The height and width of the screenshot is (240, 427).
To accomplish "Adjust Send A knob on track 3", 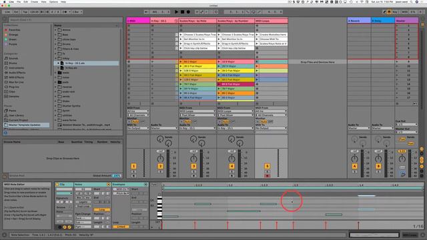I will (x=193, y=139).
